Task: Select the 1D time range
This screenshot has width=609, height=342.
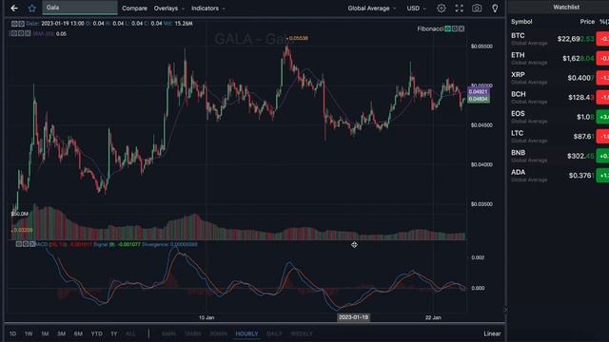Action: 12,333
